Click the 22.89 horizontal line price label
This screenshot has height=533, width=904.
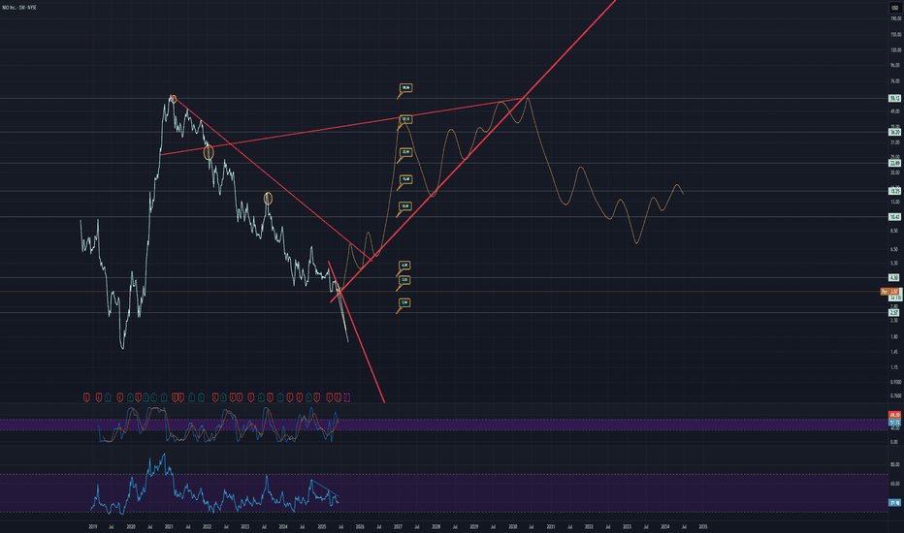pyautogui.click(x=894, y=163)
